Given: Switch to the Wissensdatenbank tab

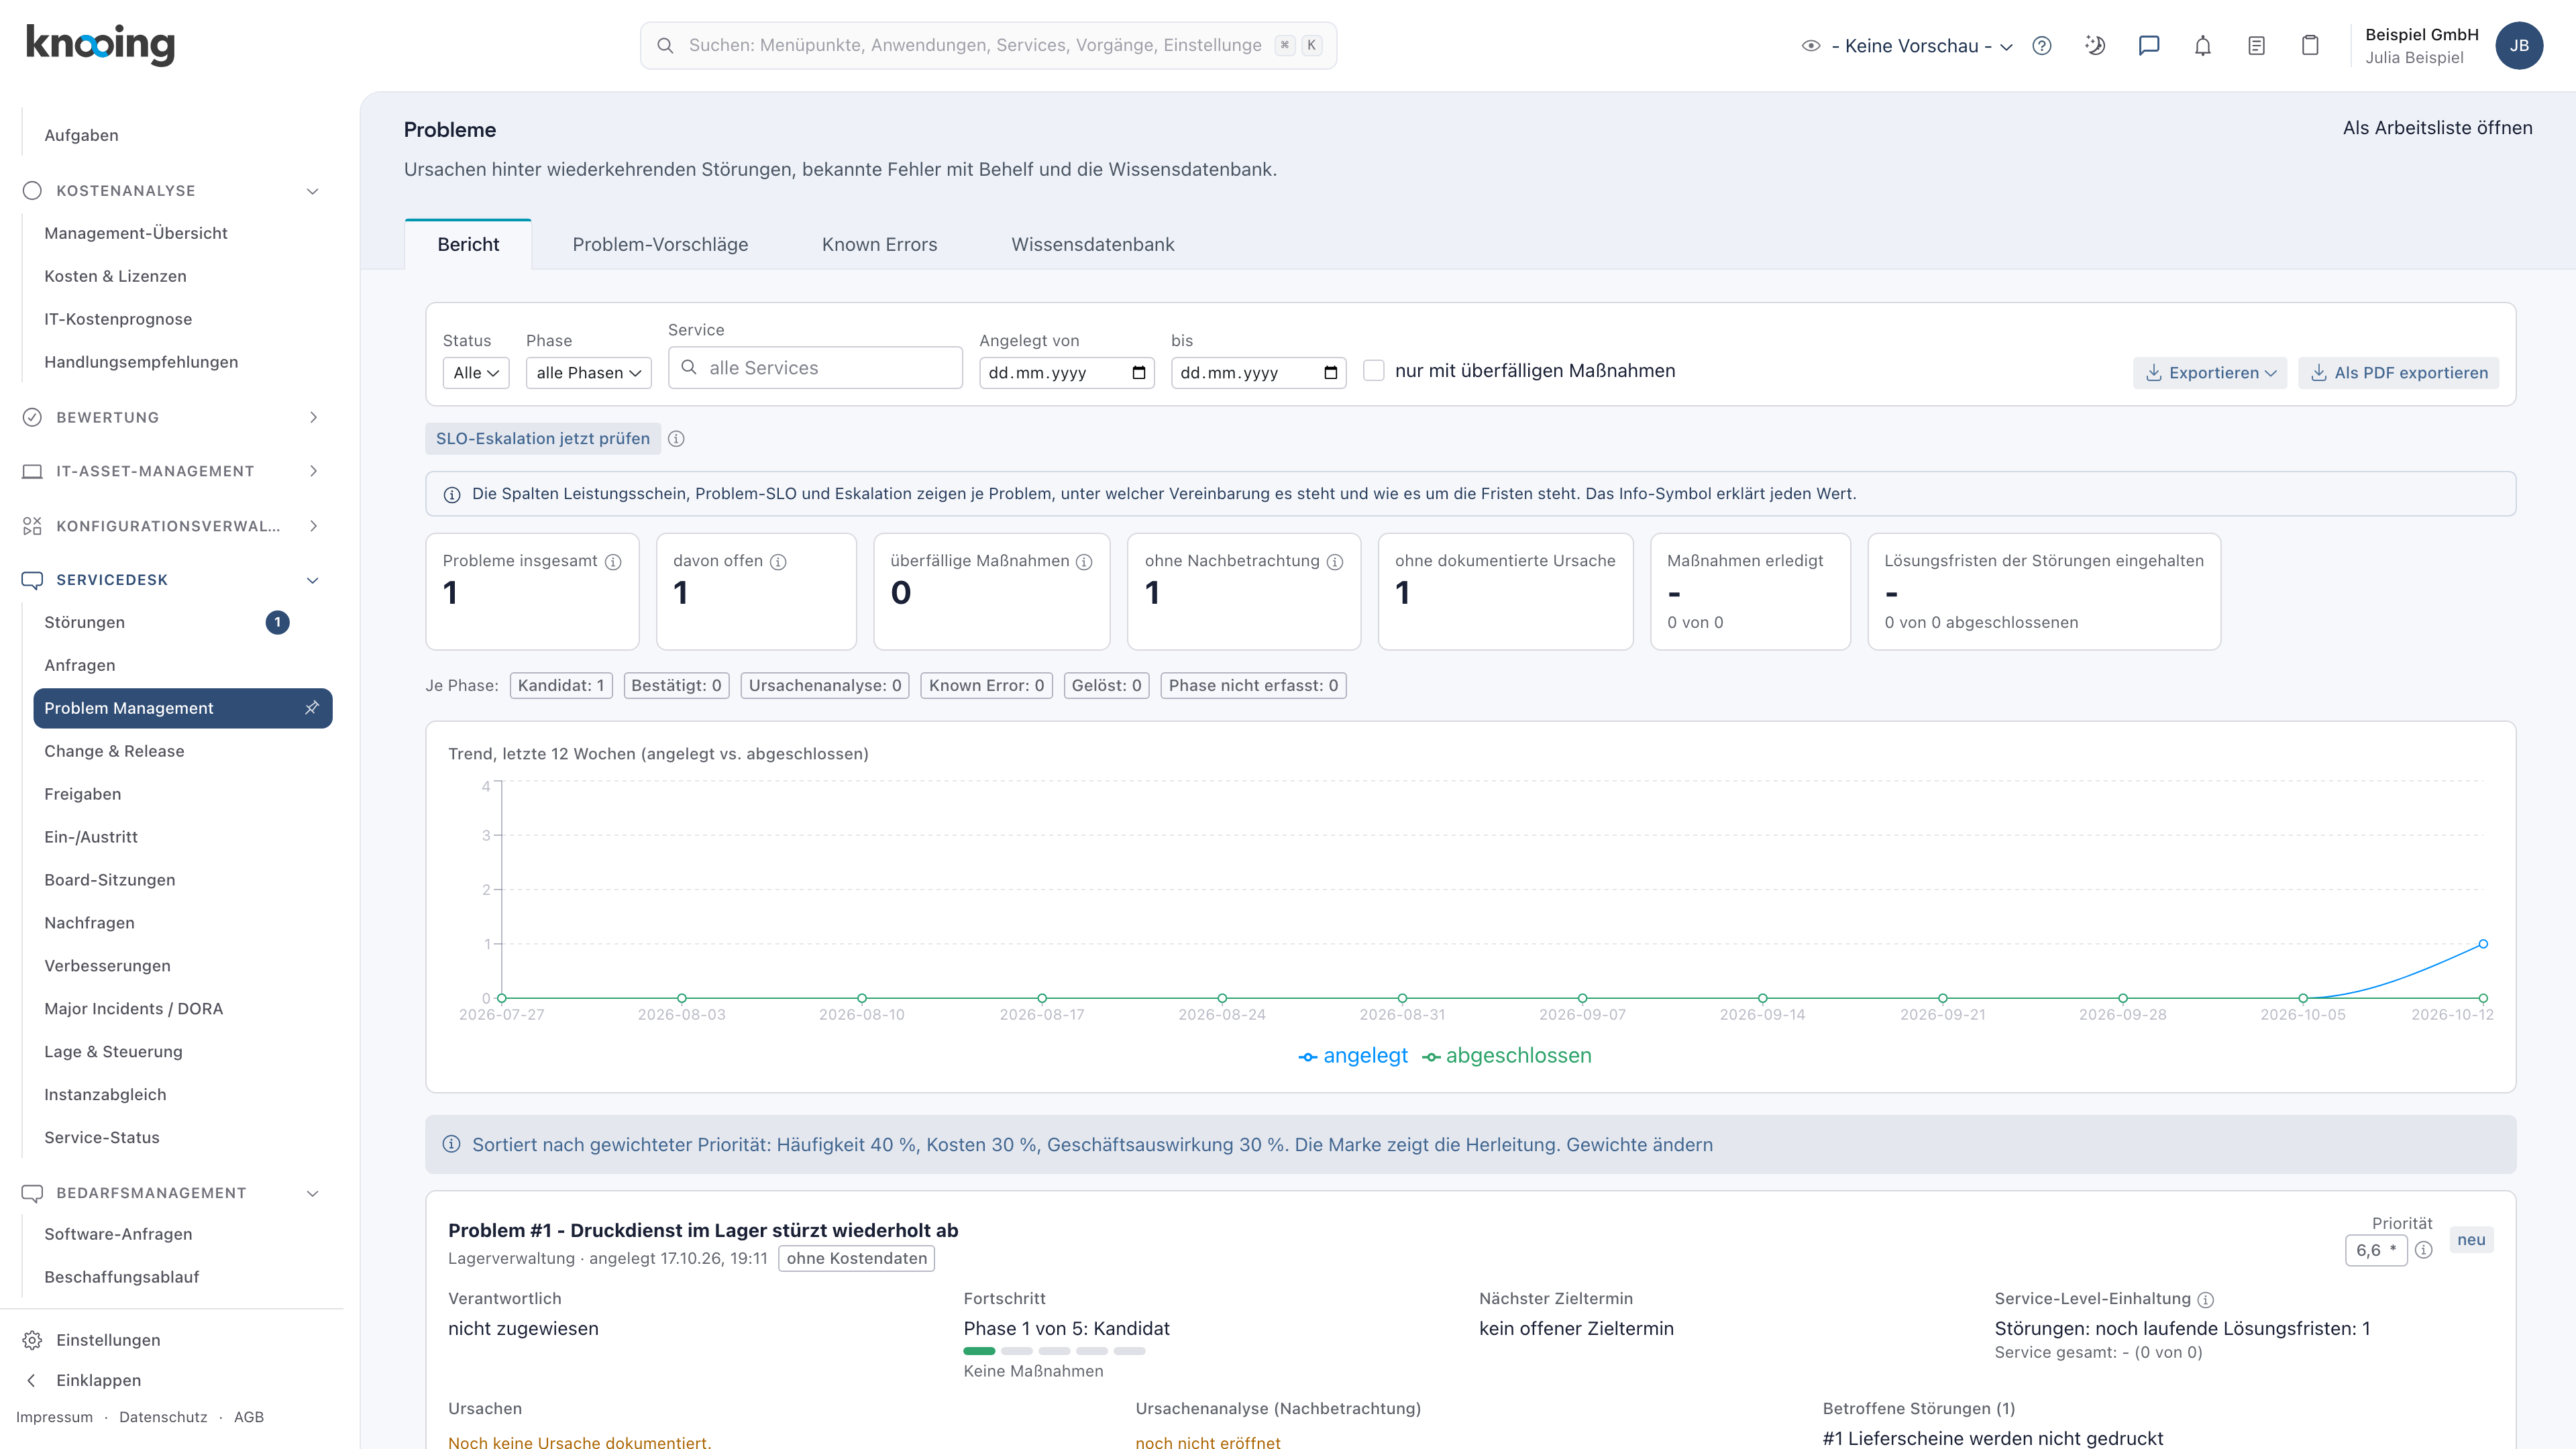Looking at the screenshot, I should 1093,245.
